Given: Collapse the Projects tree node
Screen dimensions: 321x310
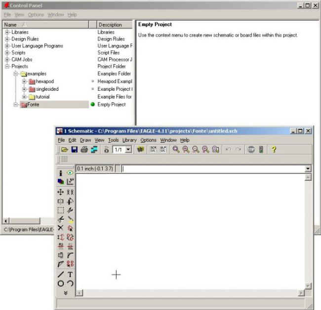Looking at the screenshot, I should [x=7, y=66].
